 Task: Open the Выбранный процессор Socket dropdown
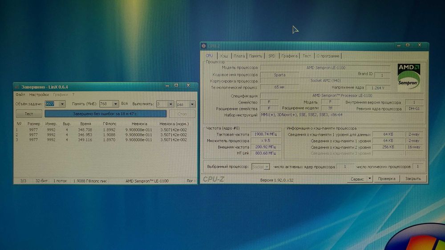260,167
